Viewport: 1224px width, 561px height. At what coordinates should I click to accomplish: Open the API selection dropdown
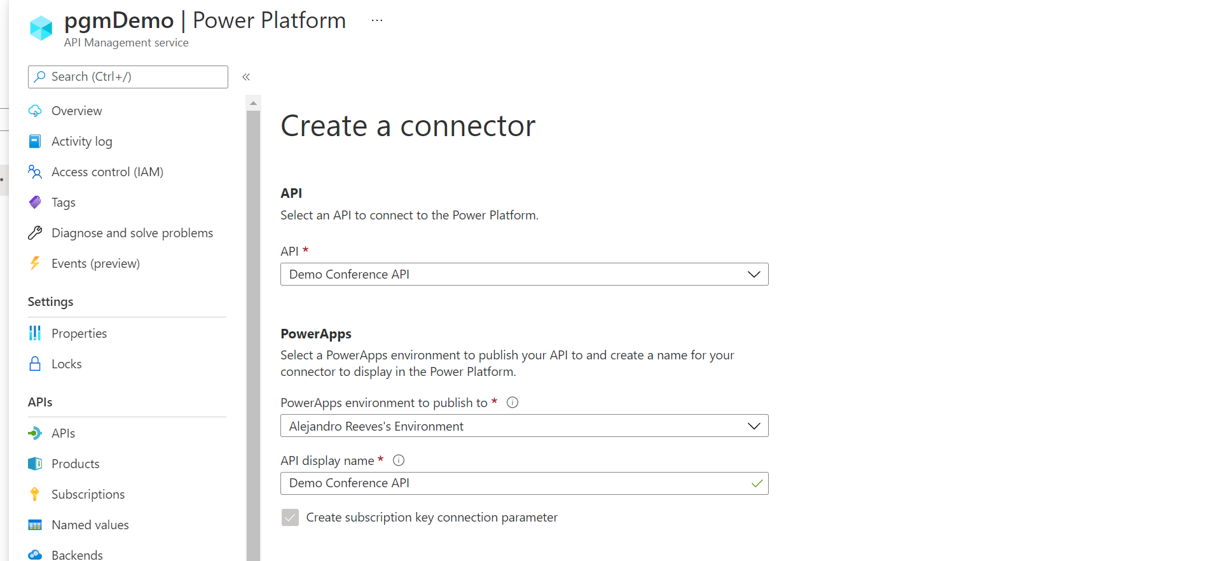pyautogui.click(x=524, y=274)
